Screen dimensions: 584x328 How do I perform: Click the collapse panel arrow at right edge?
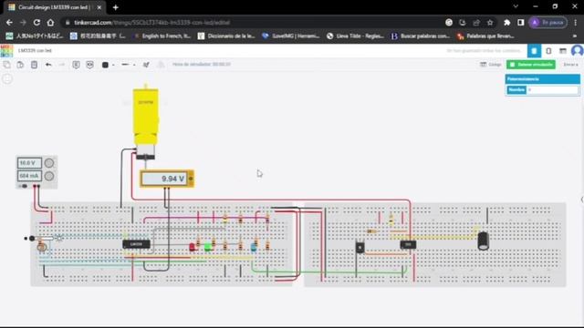tap(582, 200)
